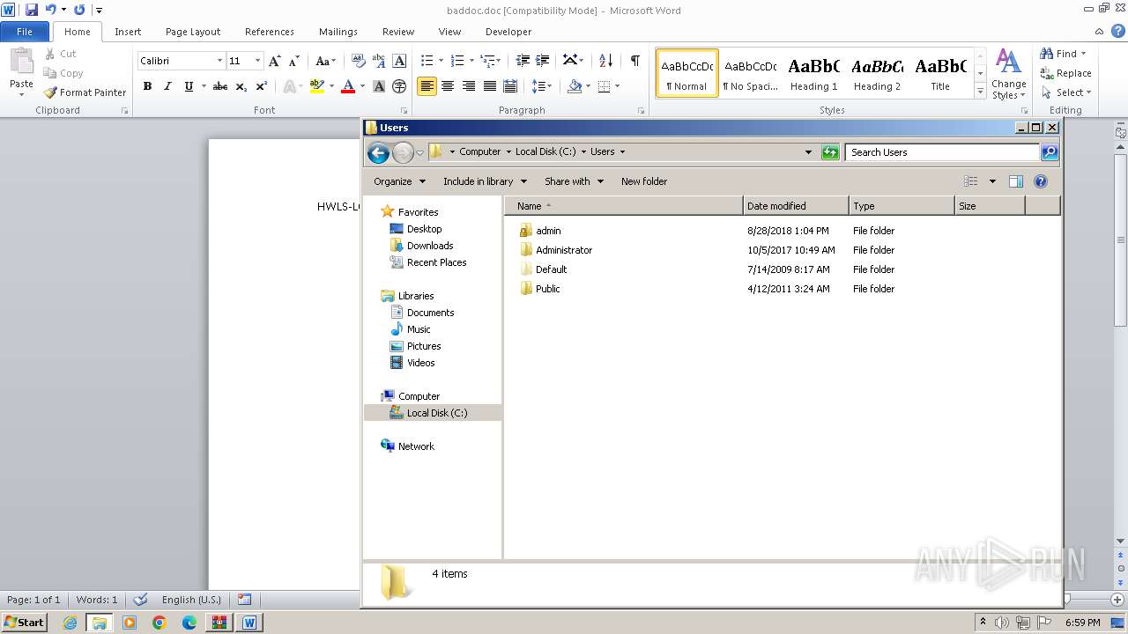Click the shading paint bucket icon
1128x634 pixels.
coord(575,86)
